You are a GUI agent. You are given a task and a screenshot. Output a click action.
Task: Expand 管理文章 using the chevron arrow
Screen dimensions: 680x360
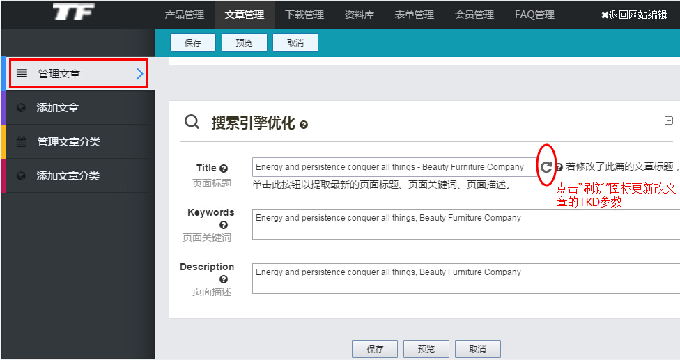[x=140, y=73]
